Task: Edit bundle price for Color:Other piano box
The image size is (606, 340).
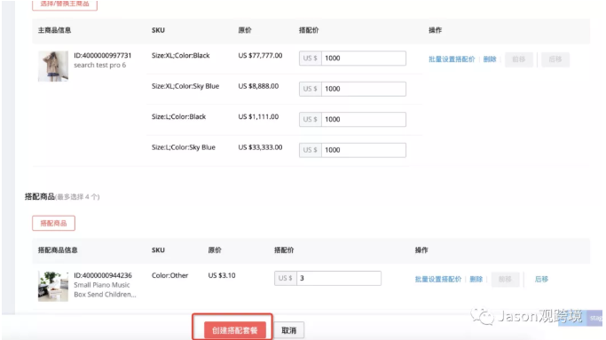Action: [339, 278]
